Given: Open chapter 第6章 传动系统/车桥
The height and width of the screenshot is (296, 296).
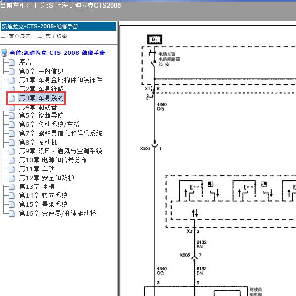Looking at the screenshot, I should point(49,124).
